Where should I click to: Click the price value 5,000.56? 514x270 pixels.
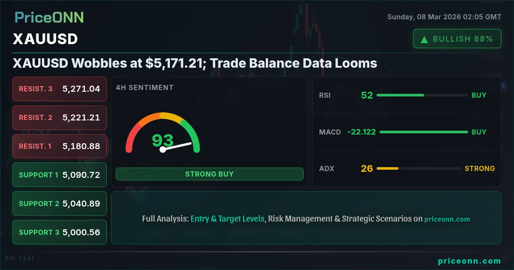point(81,232)
